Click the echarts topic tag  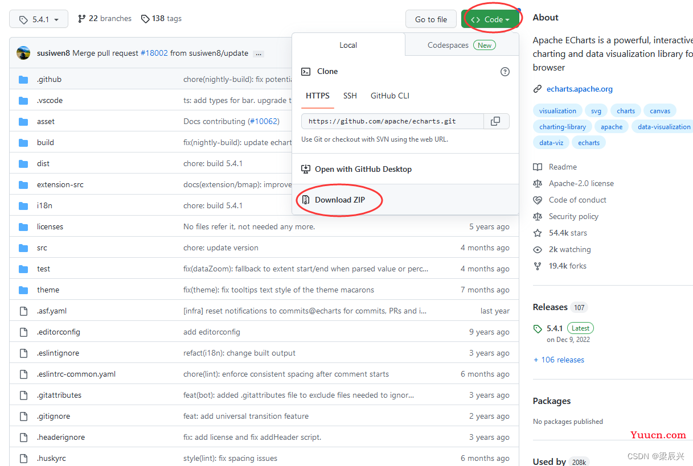pos(589,143)
